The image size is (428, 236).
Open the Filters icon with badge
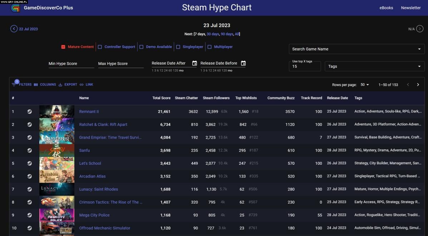[x=14, y=84]
